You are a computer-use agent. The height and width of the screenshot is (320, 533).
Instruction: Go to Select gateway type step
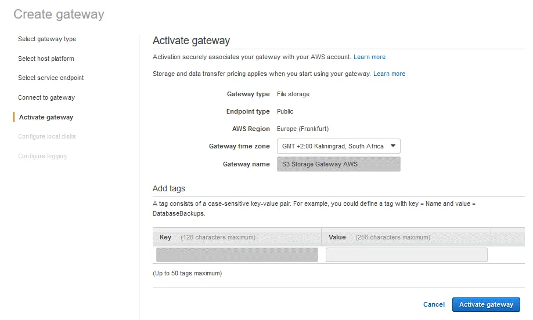pos(47,39)
